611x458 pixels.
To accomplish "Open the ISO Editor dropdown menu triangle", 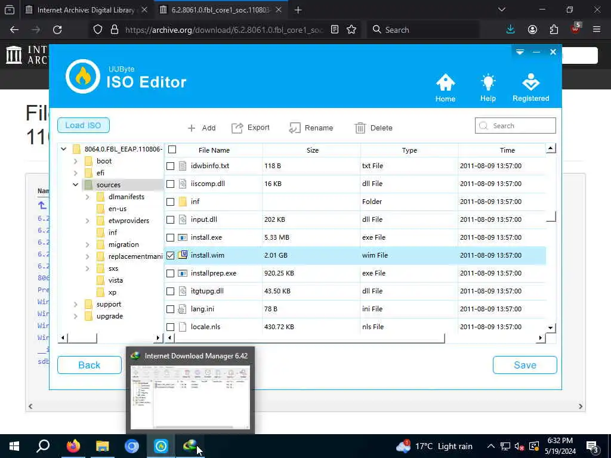I will point(520,52).
